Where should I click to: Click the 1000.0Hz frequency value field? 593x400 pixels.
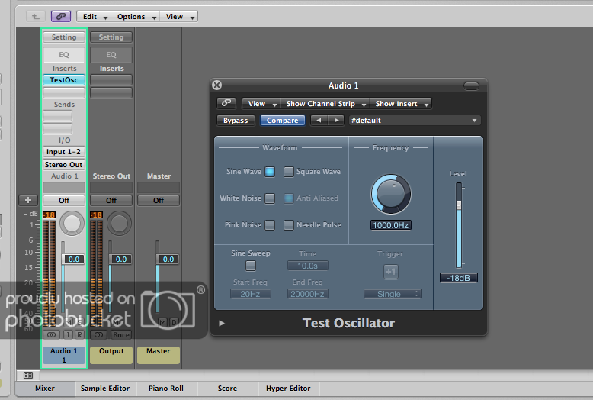pos(390,225)
